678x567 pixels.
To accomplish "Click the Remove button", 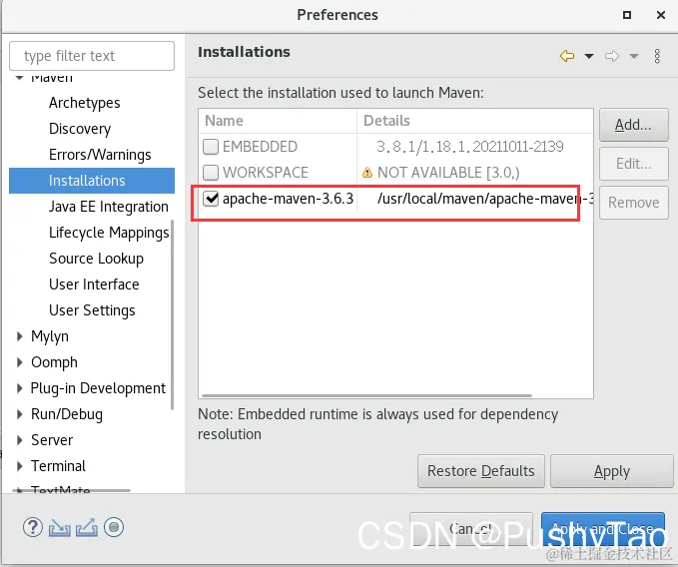I will (633, 203).
